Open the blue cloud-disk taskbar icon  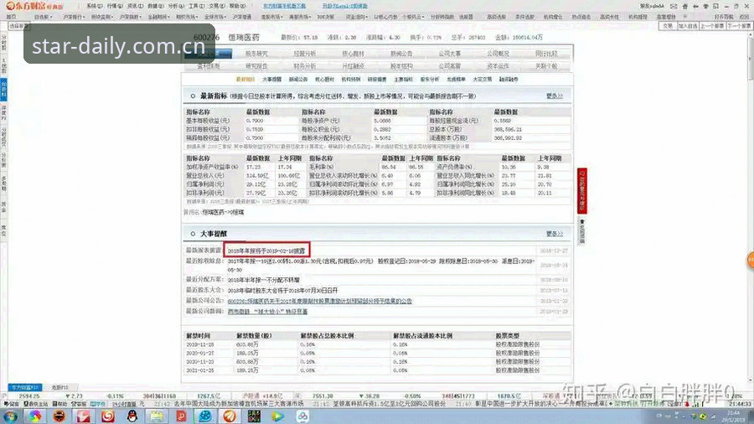tap(302, 416)
